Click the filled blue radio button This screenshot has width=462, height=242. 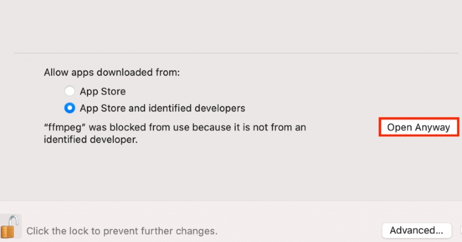(70, 108)
